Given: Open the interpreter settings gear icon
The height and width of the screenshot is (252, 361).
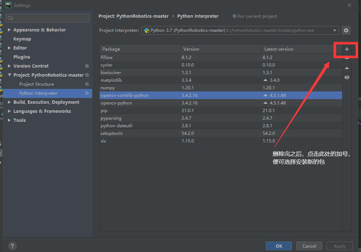Looking at the screenshot, I should pyautogui.click(x=346, y=30).
